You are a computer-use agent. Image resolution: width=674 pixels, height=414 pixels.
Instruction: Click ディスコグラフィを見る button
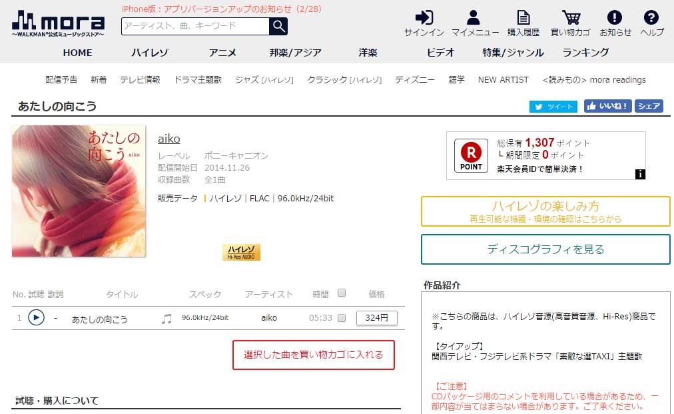pyautogui.click(x=545, y=249)
